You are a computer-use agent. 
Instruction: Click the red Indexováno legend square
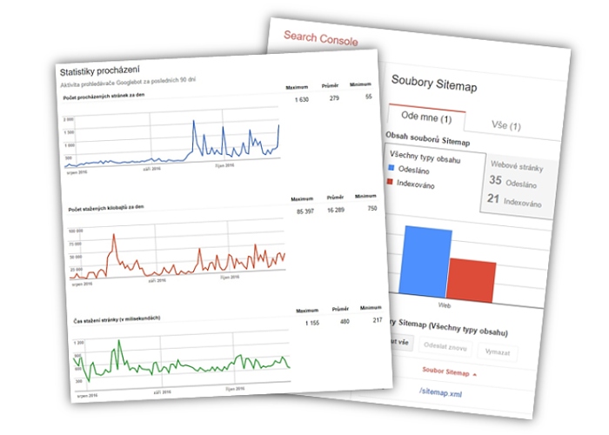tap(391, 183)
